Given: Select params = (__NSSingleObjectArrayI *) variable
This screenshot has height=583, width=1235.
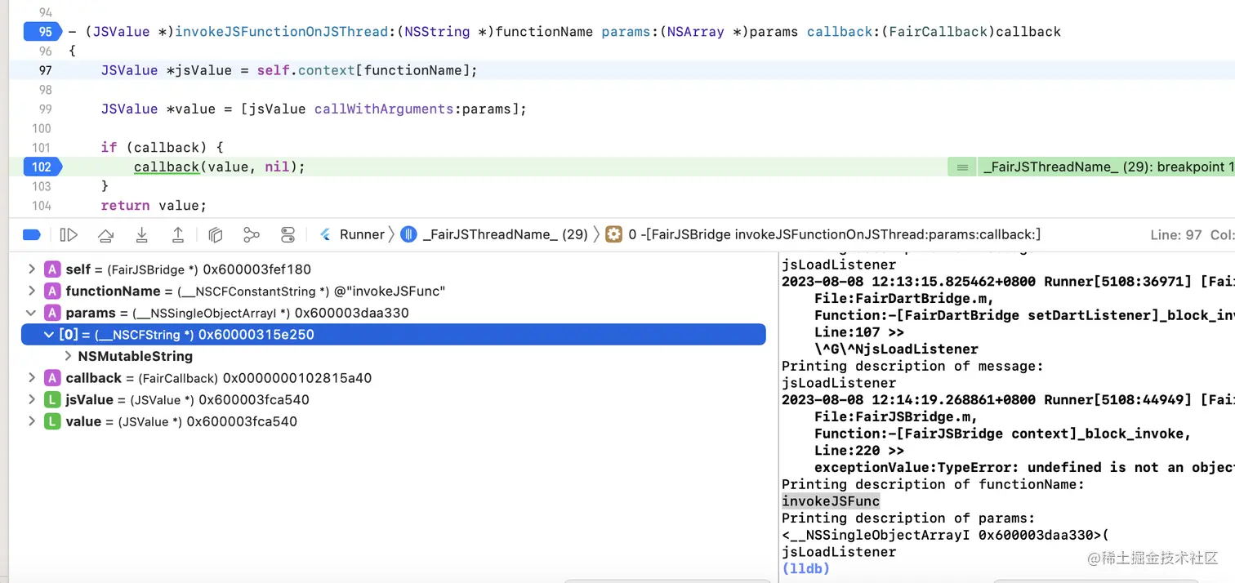Looking at the screenshot, I should (237, 313).
